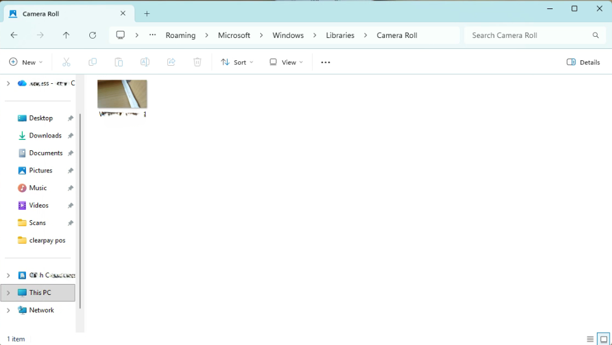This screenshot has width=612, height=345.
Task: Navigate to Libraries in breadcrumb
Action: point(340,35)
